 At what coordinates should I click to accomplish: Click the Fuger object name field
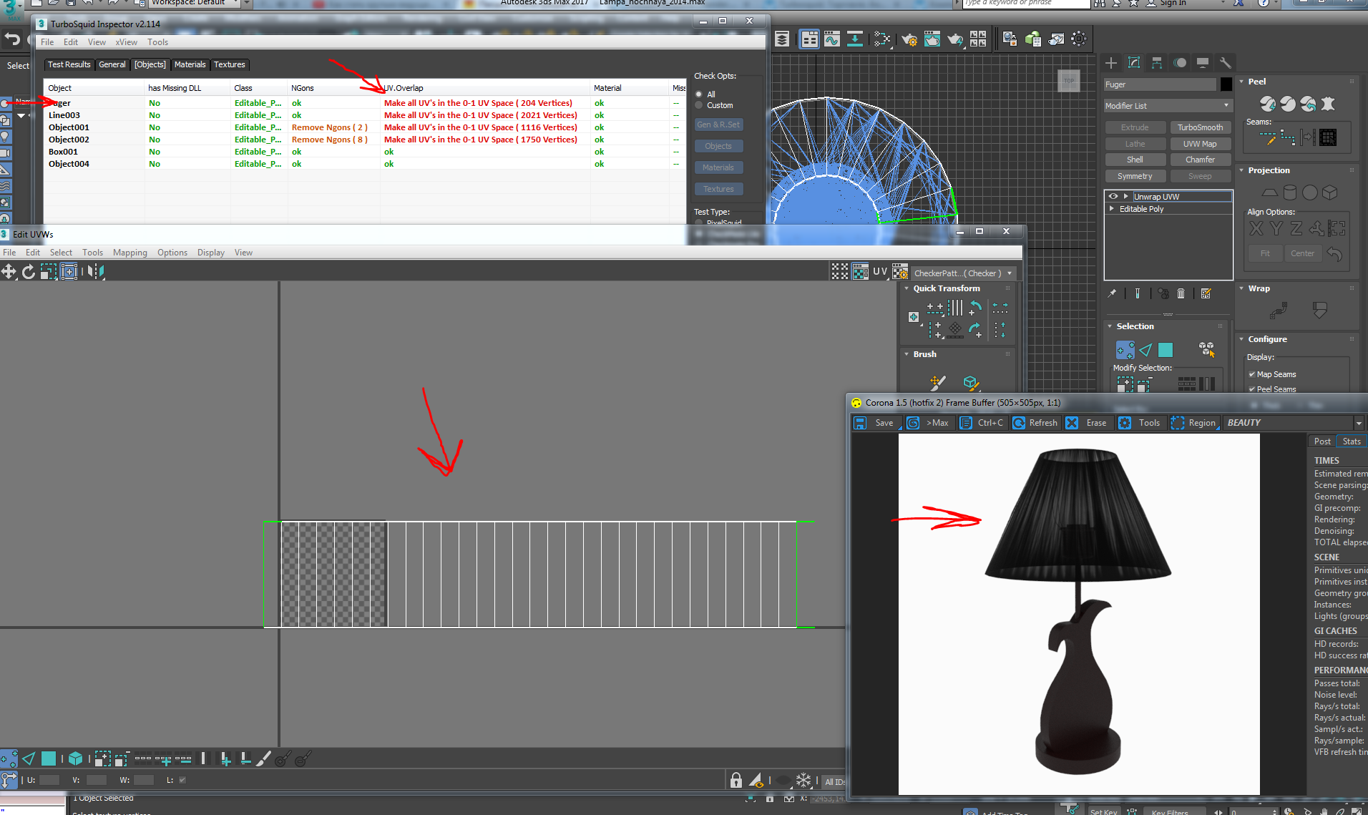(x=1159, y=84)
